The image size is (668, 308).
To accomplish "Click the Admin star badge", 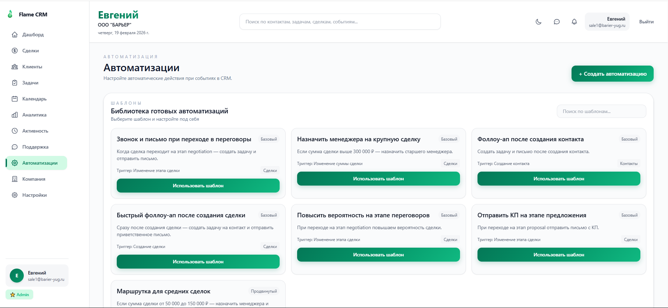I will tap(20, 294).
